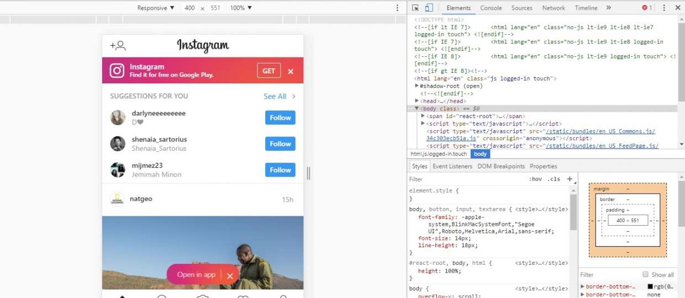Open the device toolbar three-dot menu
The width and height of the screenshot is (685, 298).
coord(397,8)
